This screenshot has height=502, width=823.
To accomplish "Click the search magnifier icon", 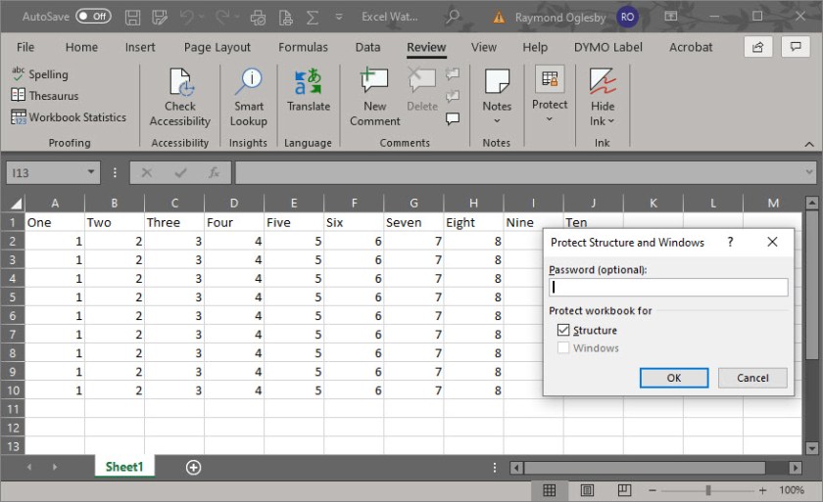I will click(x=453, y=17).
